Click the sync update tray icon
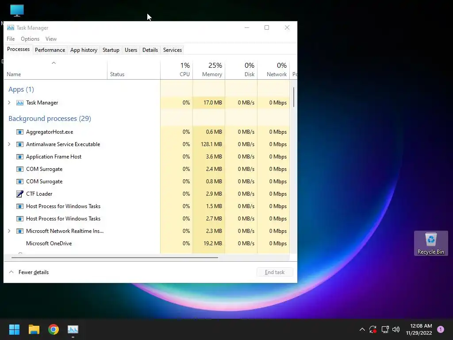 point(373,329)
